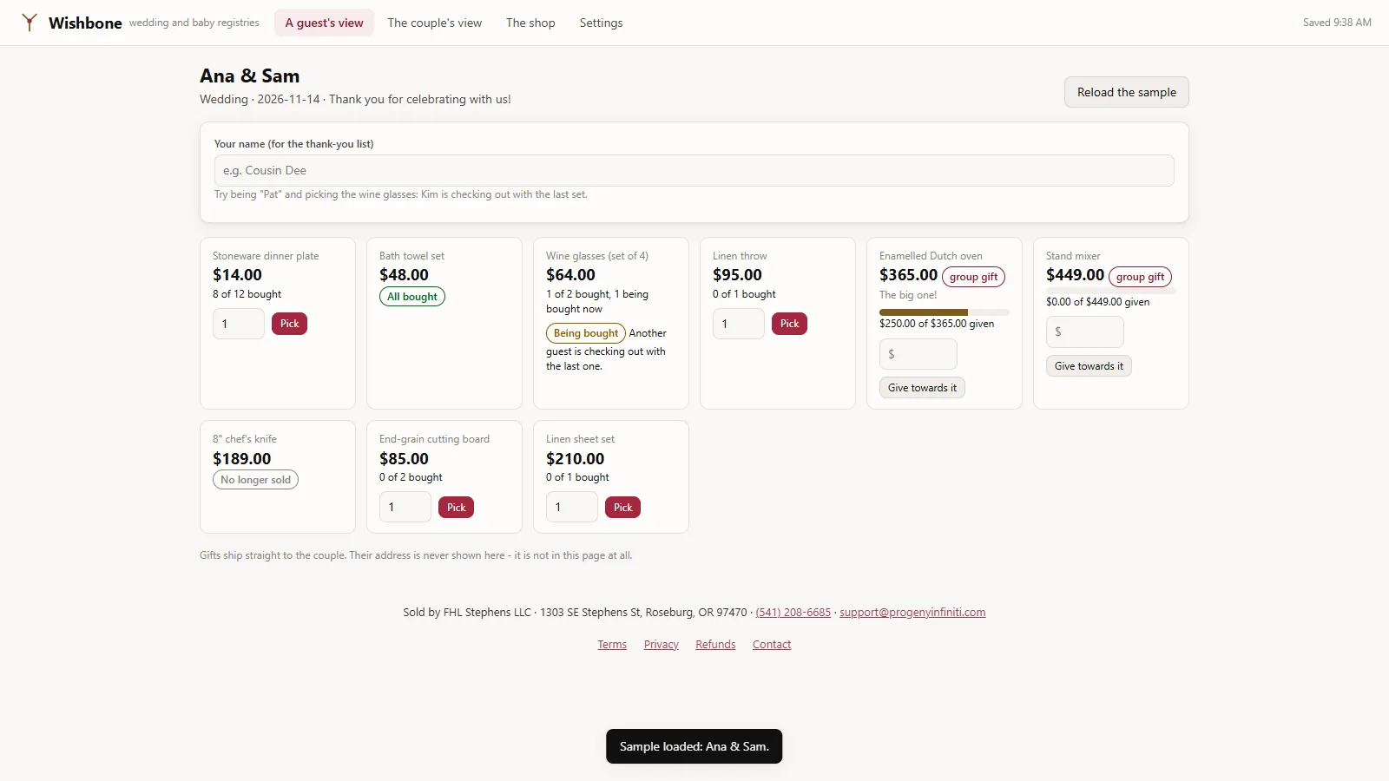This screenshot has width=1389, height=781.
Task: Click the Being bought badge on Wine glasses
Action: [586, 333]
